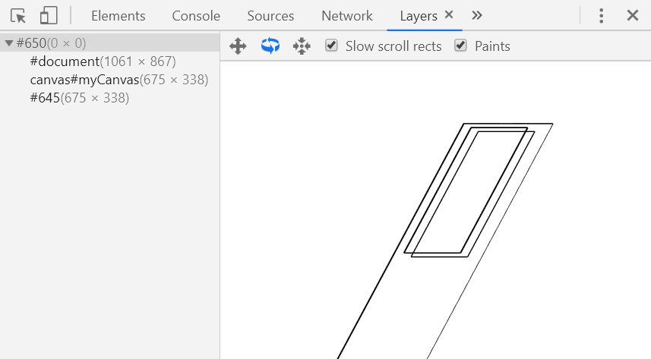Image resolution: width=651 pixels, height=359 pixels.
Task: Switch to the Elements tab
Action: click(x=119, y=16)
